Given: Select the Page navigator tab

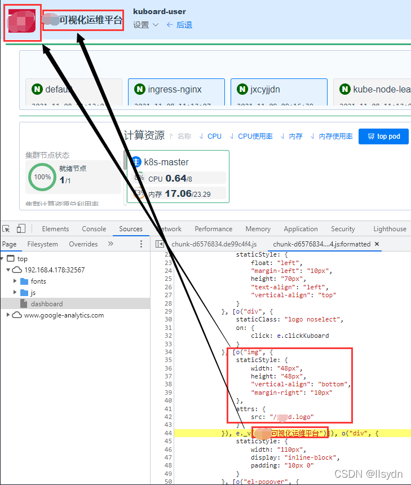Looking at the screenshot, I should [x=9, y=244].
